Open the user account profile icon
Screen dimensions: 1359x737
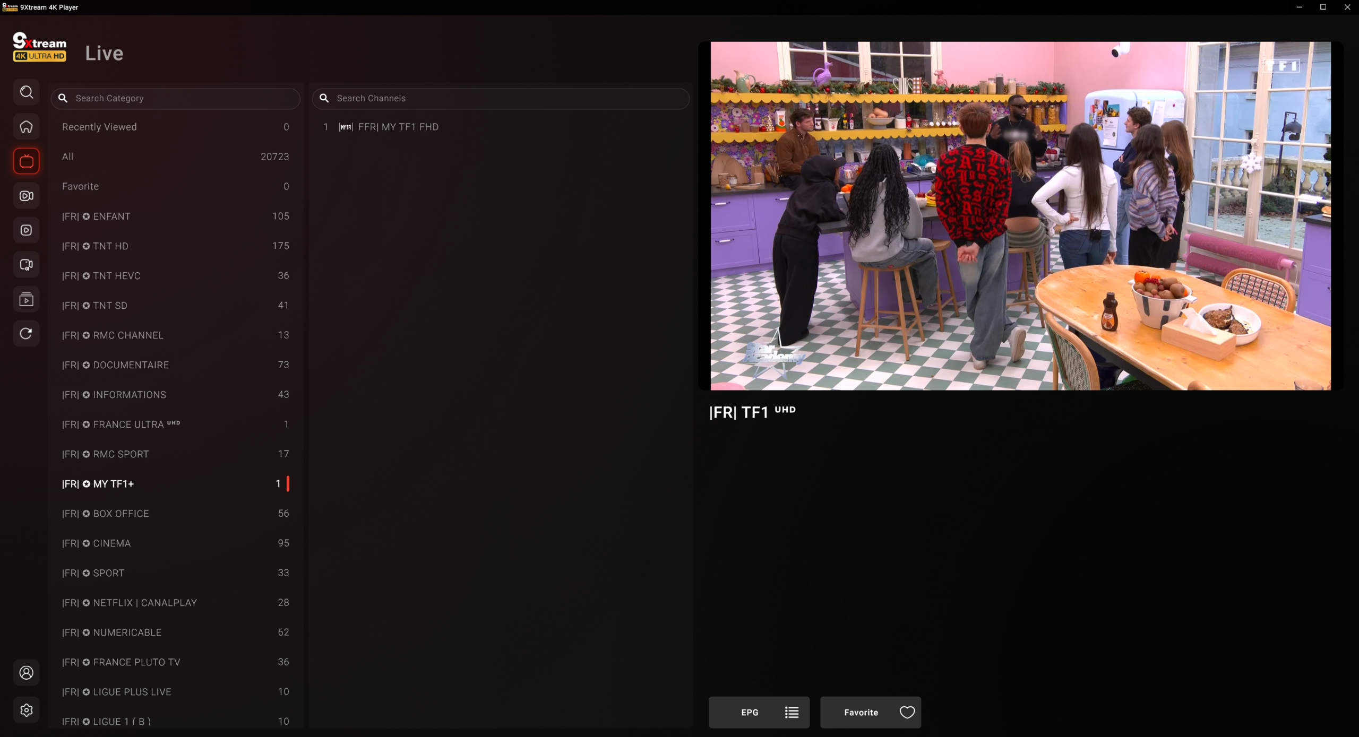(26, 673)
